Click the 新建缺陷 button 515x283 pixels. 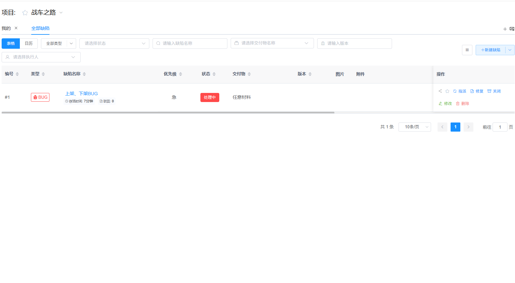pos(491,50)
